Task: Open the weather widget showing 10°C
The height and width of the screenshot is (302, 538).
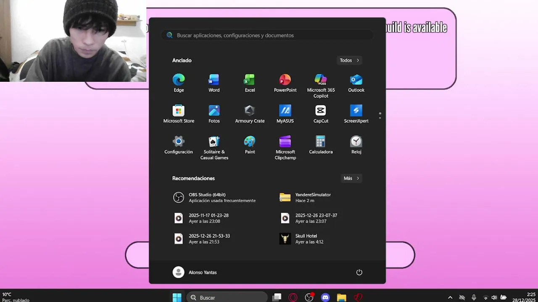Action: pyautogui.click(x=16, y=297)
